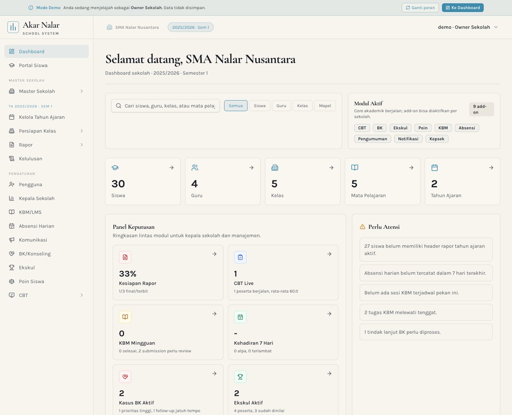
Task: Click the search field for siswa, guru, kelas
Action: [165, 106]
